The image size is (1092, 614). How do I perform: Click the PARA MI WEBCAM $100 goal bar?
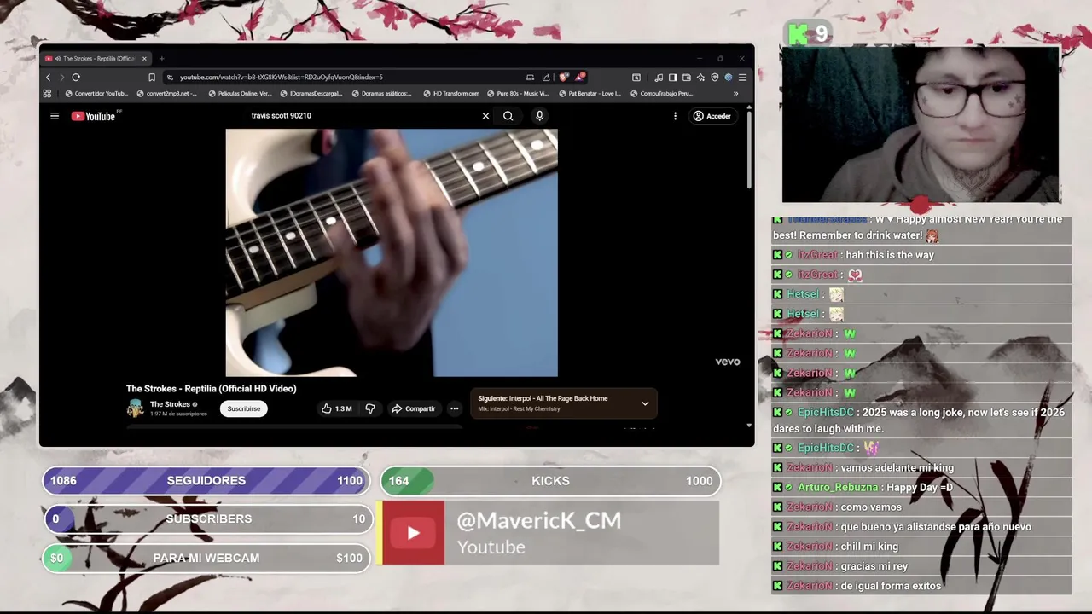coord(206,558)
